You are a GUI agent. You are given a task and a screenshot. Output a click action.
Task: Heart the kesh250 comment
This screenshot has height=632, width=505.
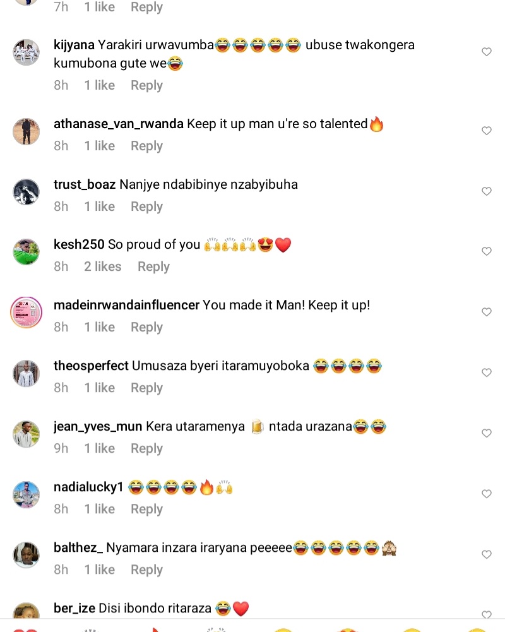tap(487, 251)
